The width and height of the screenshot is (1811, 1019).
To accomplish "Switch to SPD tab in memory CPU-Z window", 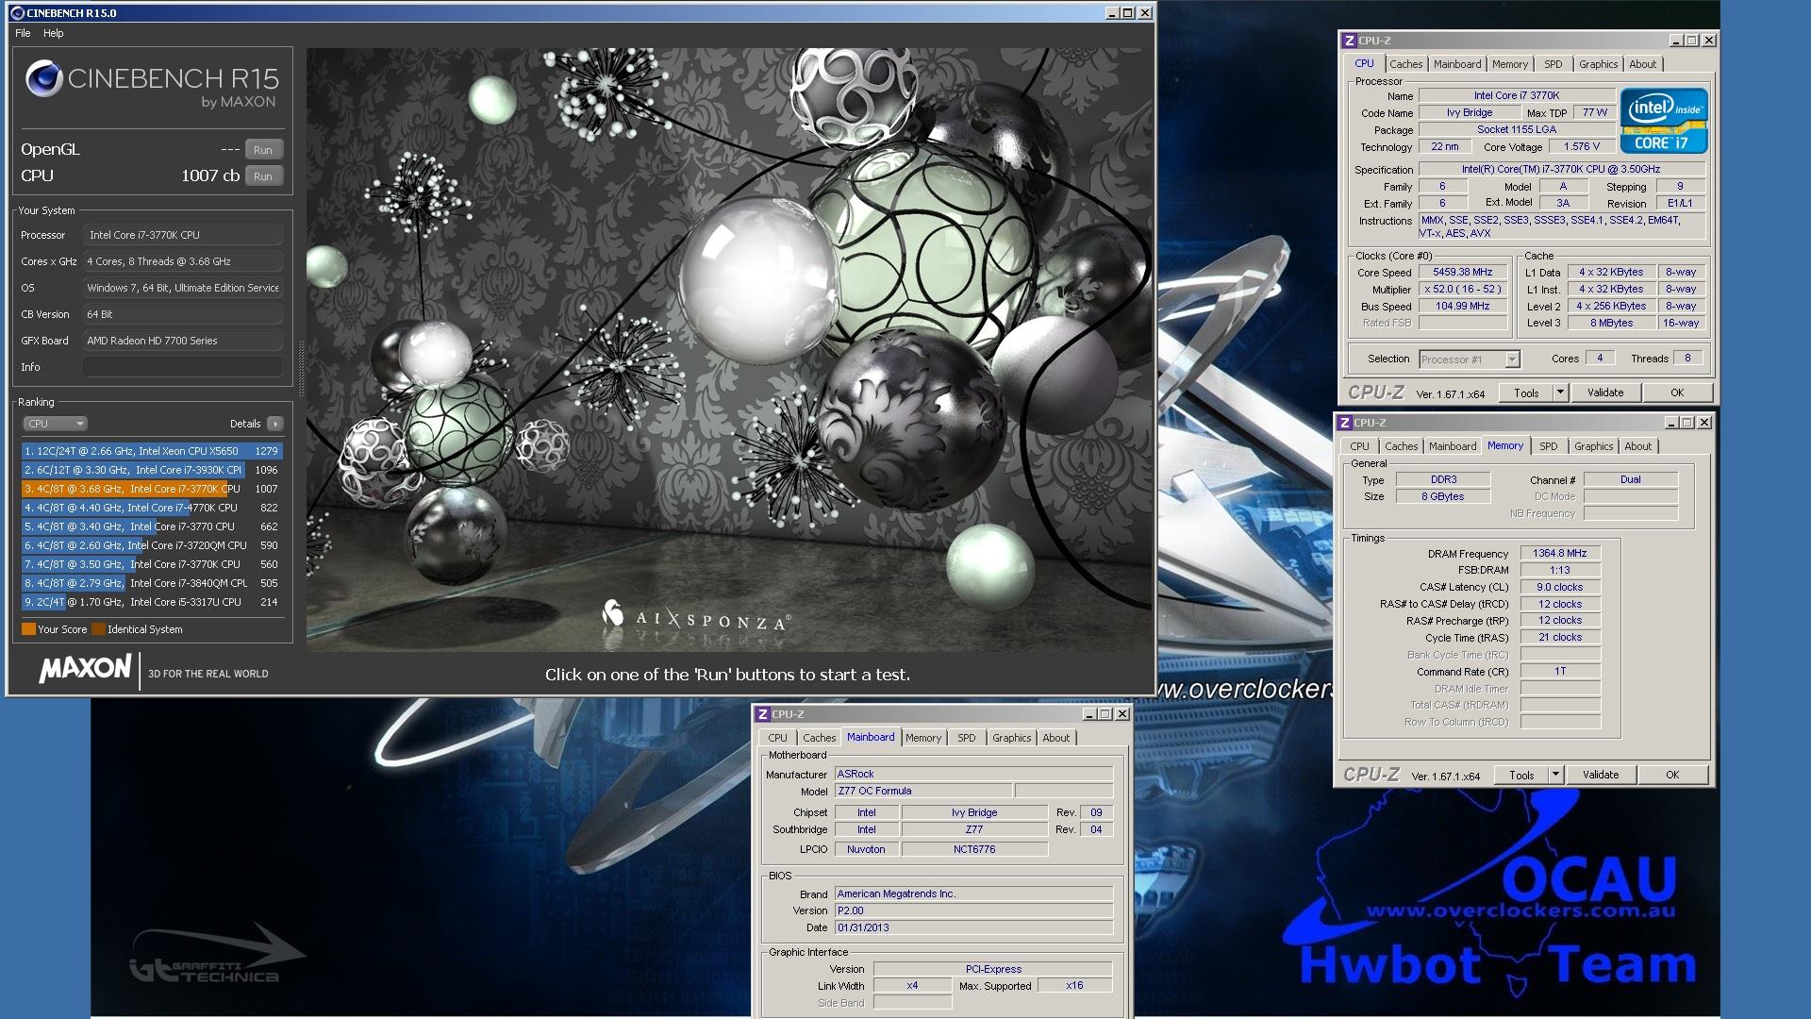I will point(1549,446).
